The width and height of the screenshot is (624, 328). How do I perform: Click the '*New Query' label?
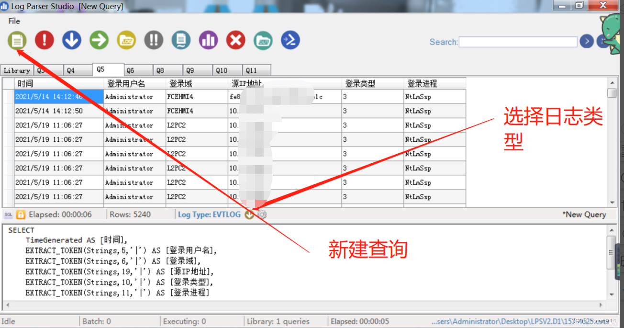coord(584,215)
